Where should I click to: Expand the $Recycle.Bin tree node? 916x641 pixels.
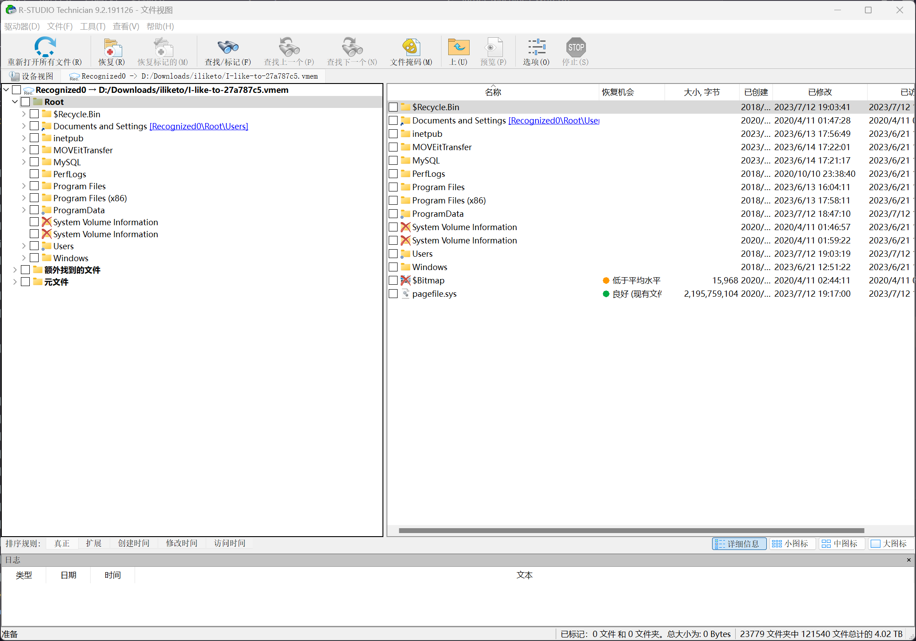pos(24,114)
